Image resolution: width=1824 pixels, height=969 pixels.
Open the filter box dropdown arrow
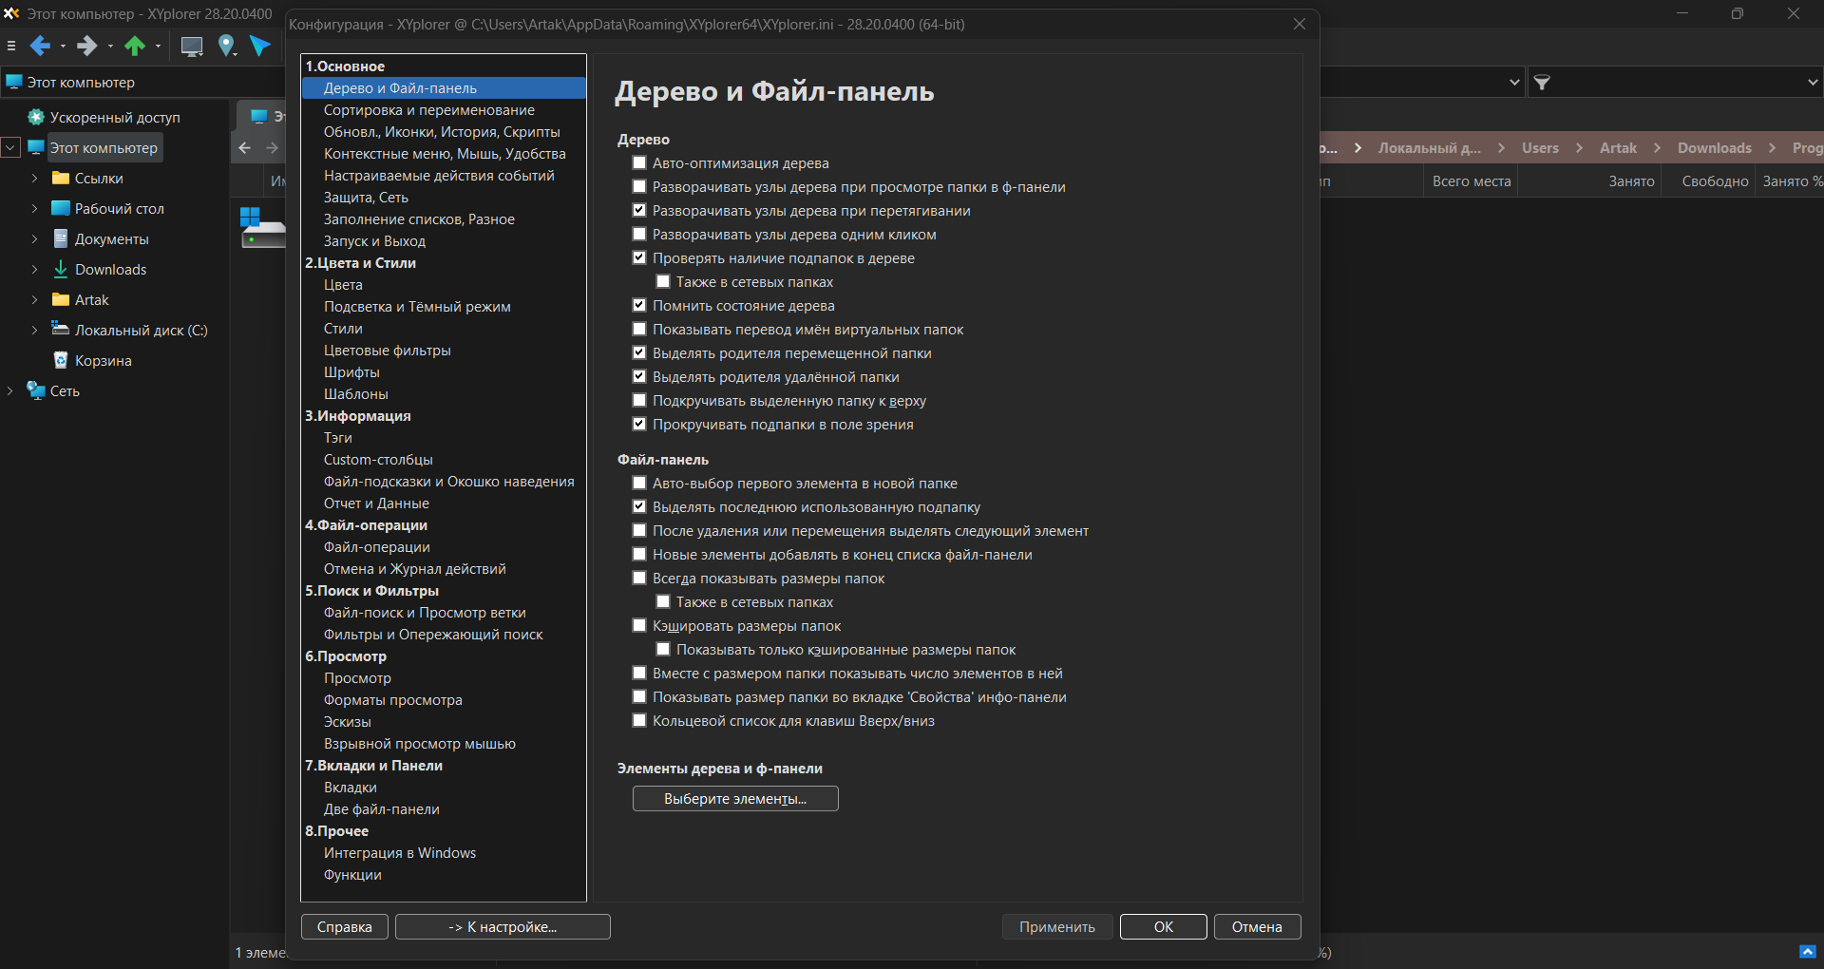[x=1812, y=83]
